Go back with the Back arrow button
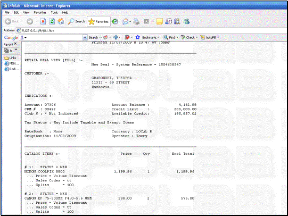The image size is (288, 216). [11, 21]
